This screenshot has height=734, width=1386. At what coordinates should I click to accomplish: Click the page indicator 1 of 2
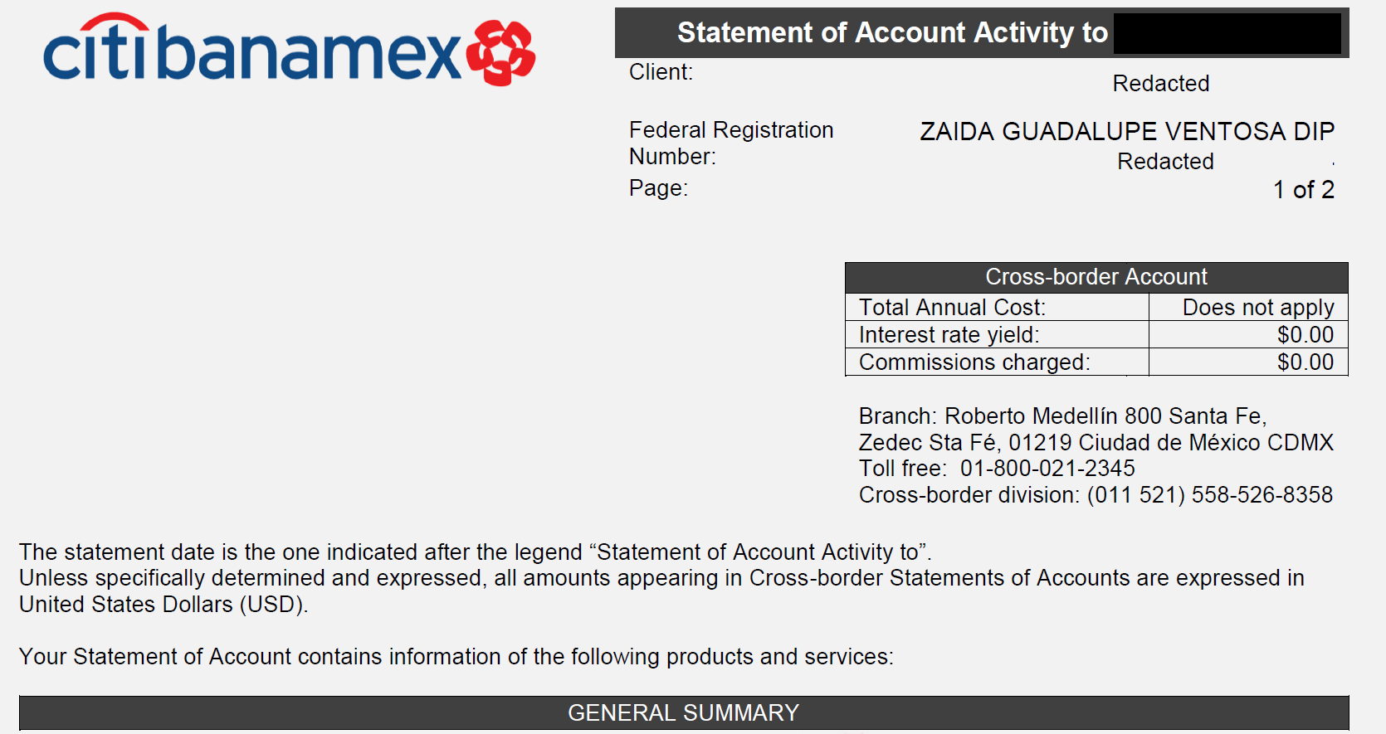[x=1304, y=190]
